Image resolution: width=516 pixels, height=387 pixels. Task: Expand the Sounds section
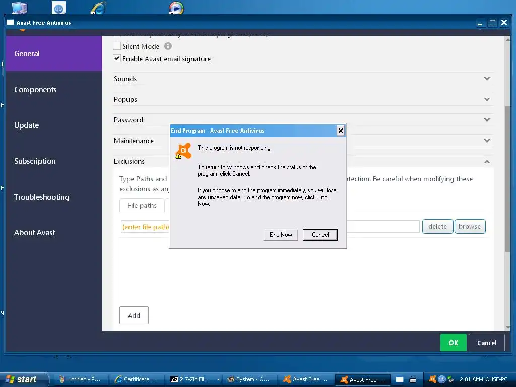coord(303,79)
